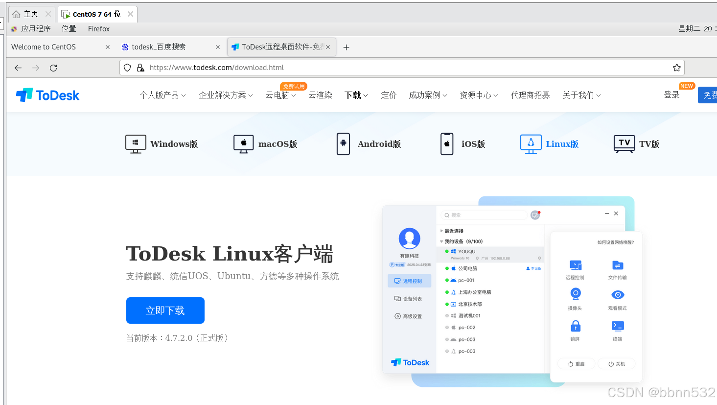Click inside the browser address bar

pyautogui.click(x=343, y=68)
